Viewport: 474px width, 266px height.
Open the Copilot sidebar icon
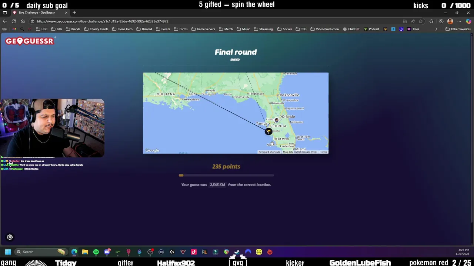pyautogui.click(x=468, y=21)
